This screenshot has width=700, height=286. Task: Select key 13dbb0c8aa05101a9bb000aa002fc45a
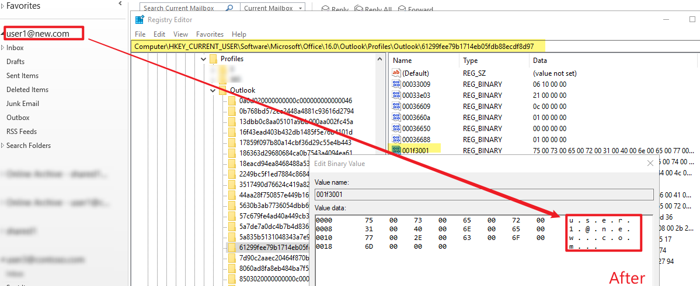point(296,122)
